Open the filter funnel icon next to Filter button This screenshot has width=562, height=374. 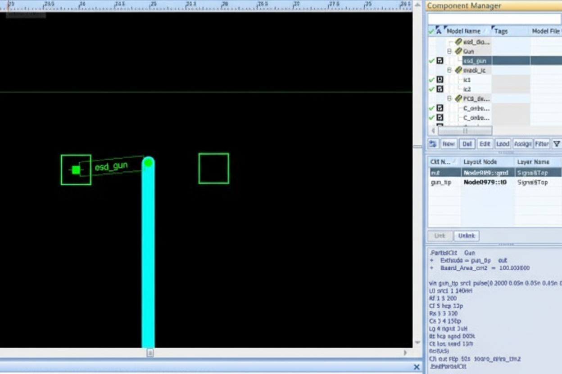pyautogui.click(x=557, y=143)
